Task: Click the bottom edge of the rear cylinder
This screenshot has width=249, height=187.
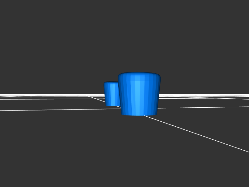Action: (x=112, y=105)
